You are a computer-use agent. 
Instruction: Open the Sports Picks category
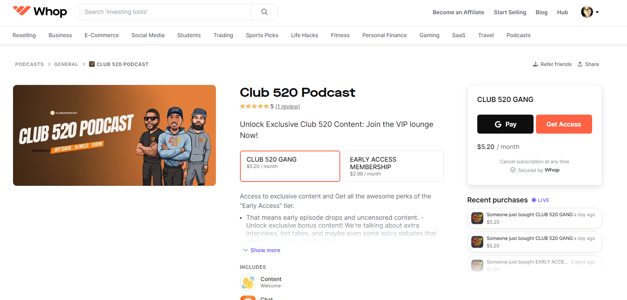pyautogui.click(x=262, y=35)
